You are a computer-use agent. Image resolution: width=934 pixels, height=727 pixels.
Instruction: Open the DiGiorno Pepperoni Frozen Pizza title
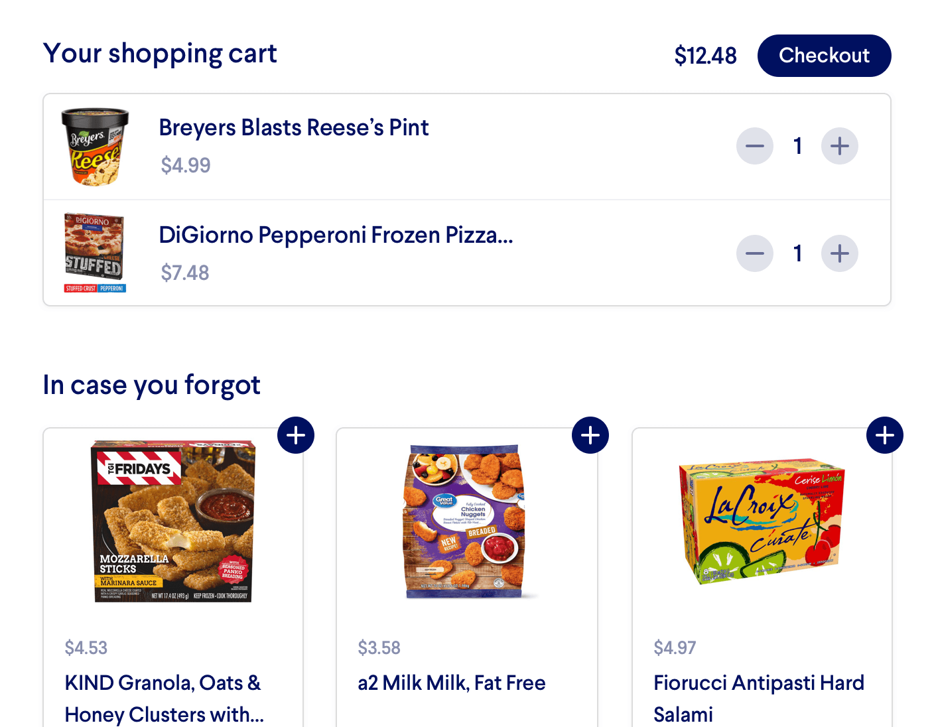[336, 235]
